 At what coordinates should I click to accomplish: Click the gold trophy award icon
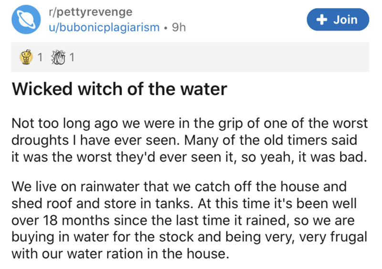[x=27, y=58]
